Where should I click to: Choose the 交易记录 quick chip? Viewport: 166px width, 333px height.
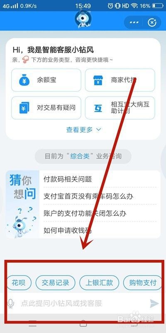(55, 283)
